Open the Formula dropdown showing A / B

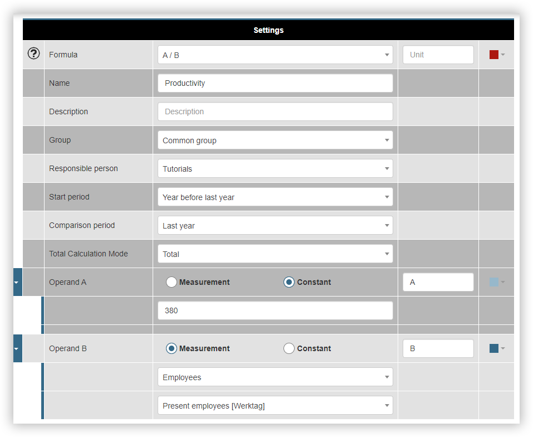(387, 54)
